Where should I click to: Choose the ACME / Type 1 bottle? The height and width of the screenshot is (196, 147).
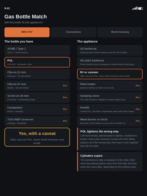coord(37,50)
